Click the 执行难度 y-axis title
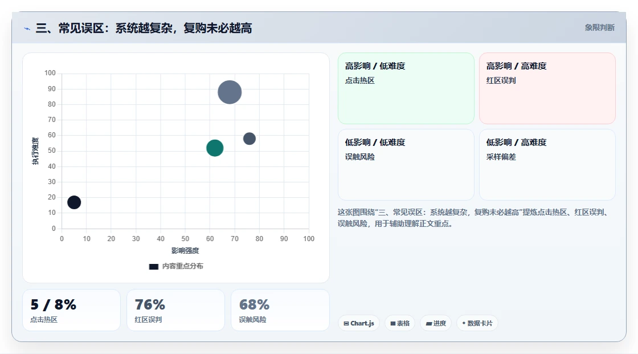 tap(35, 150)
